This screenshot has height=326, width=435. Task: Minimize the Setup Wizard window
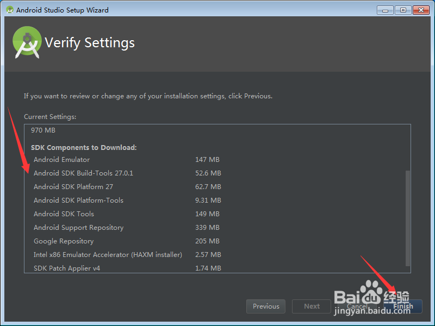point(385,10)
